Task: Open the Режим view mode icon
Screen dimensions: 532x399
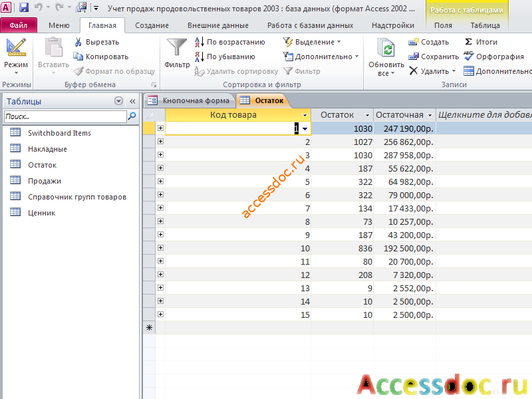Action: 15,48
